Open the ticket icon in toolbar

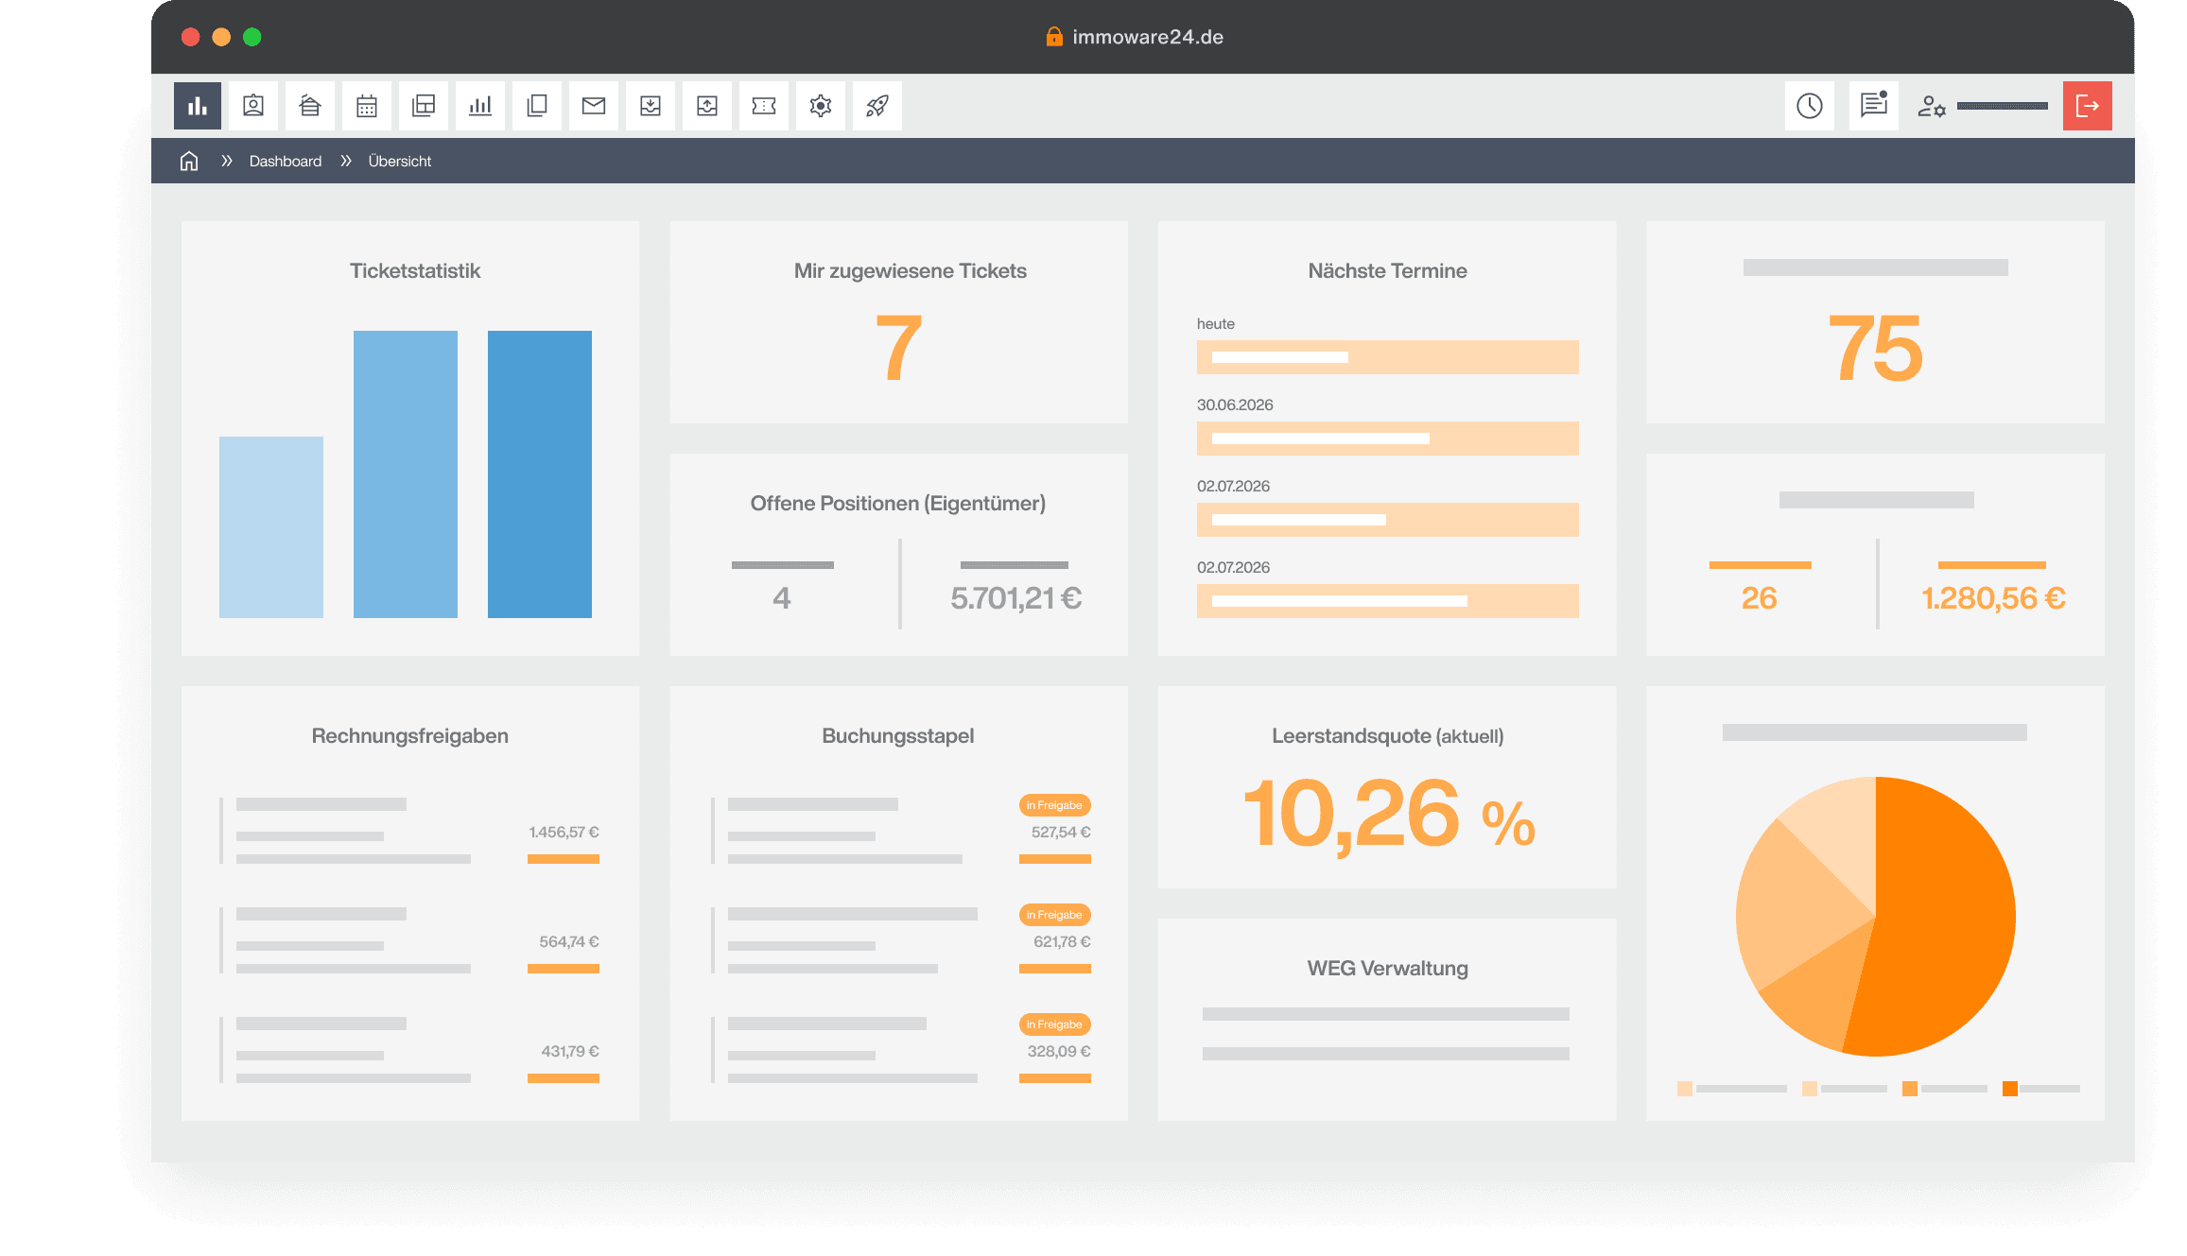click(x=764, y=105)
